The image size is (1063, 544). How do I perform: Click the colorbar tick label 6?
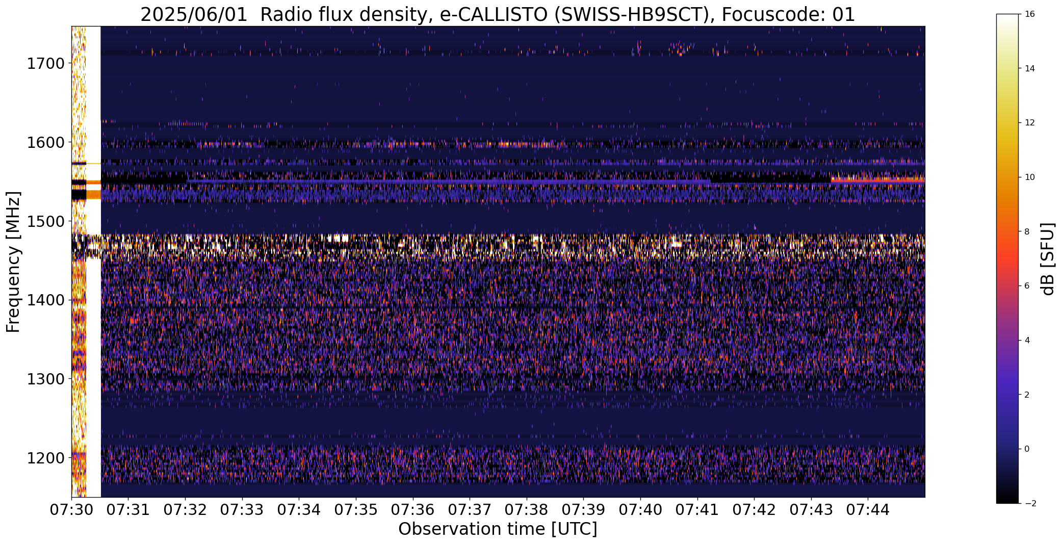1027,286
